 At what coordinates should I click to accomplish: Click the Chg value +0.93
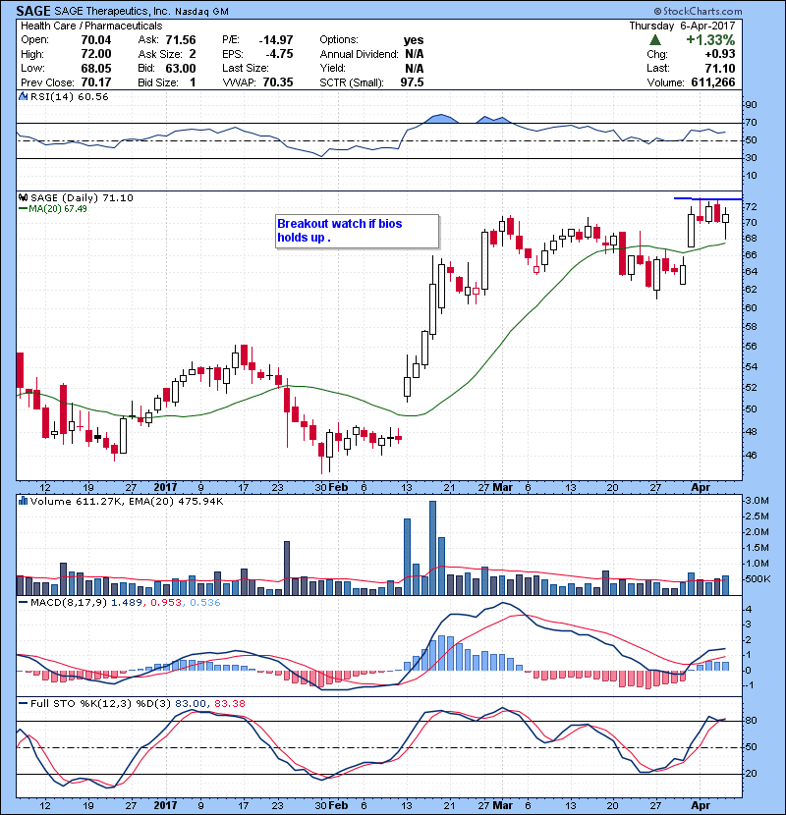tap(720, 54)
